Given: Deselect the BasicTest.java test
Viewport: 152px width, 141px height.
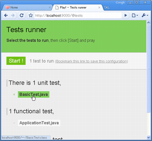Looking at the screenshot, I should tap(34, 94).
